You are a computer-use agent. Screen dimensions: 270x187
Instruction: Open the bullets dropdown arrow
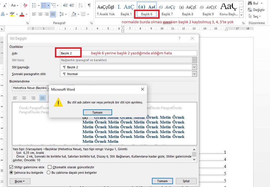(x=39, y=5)
